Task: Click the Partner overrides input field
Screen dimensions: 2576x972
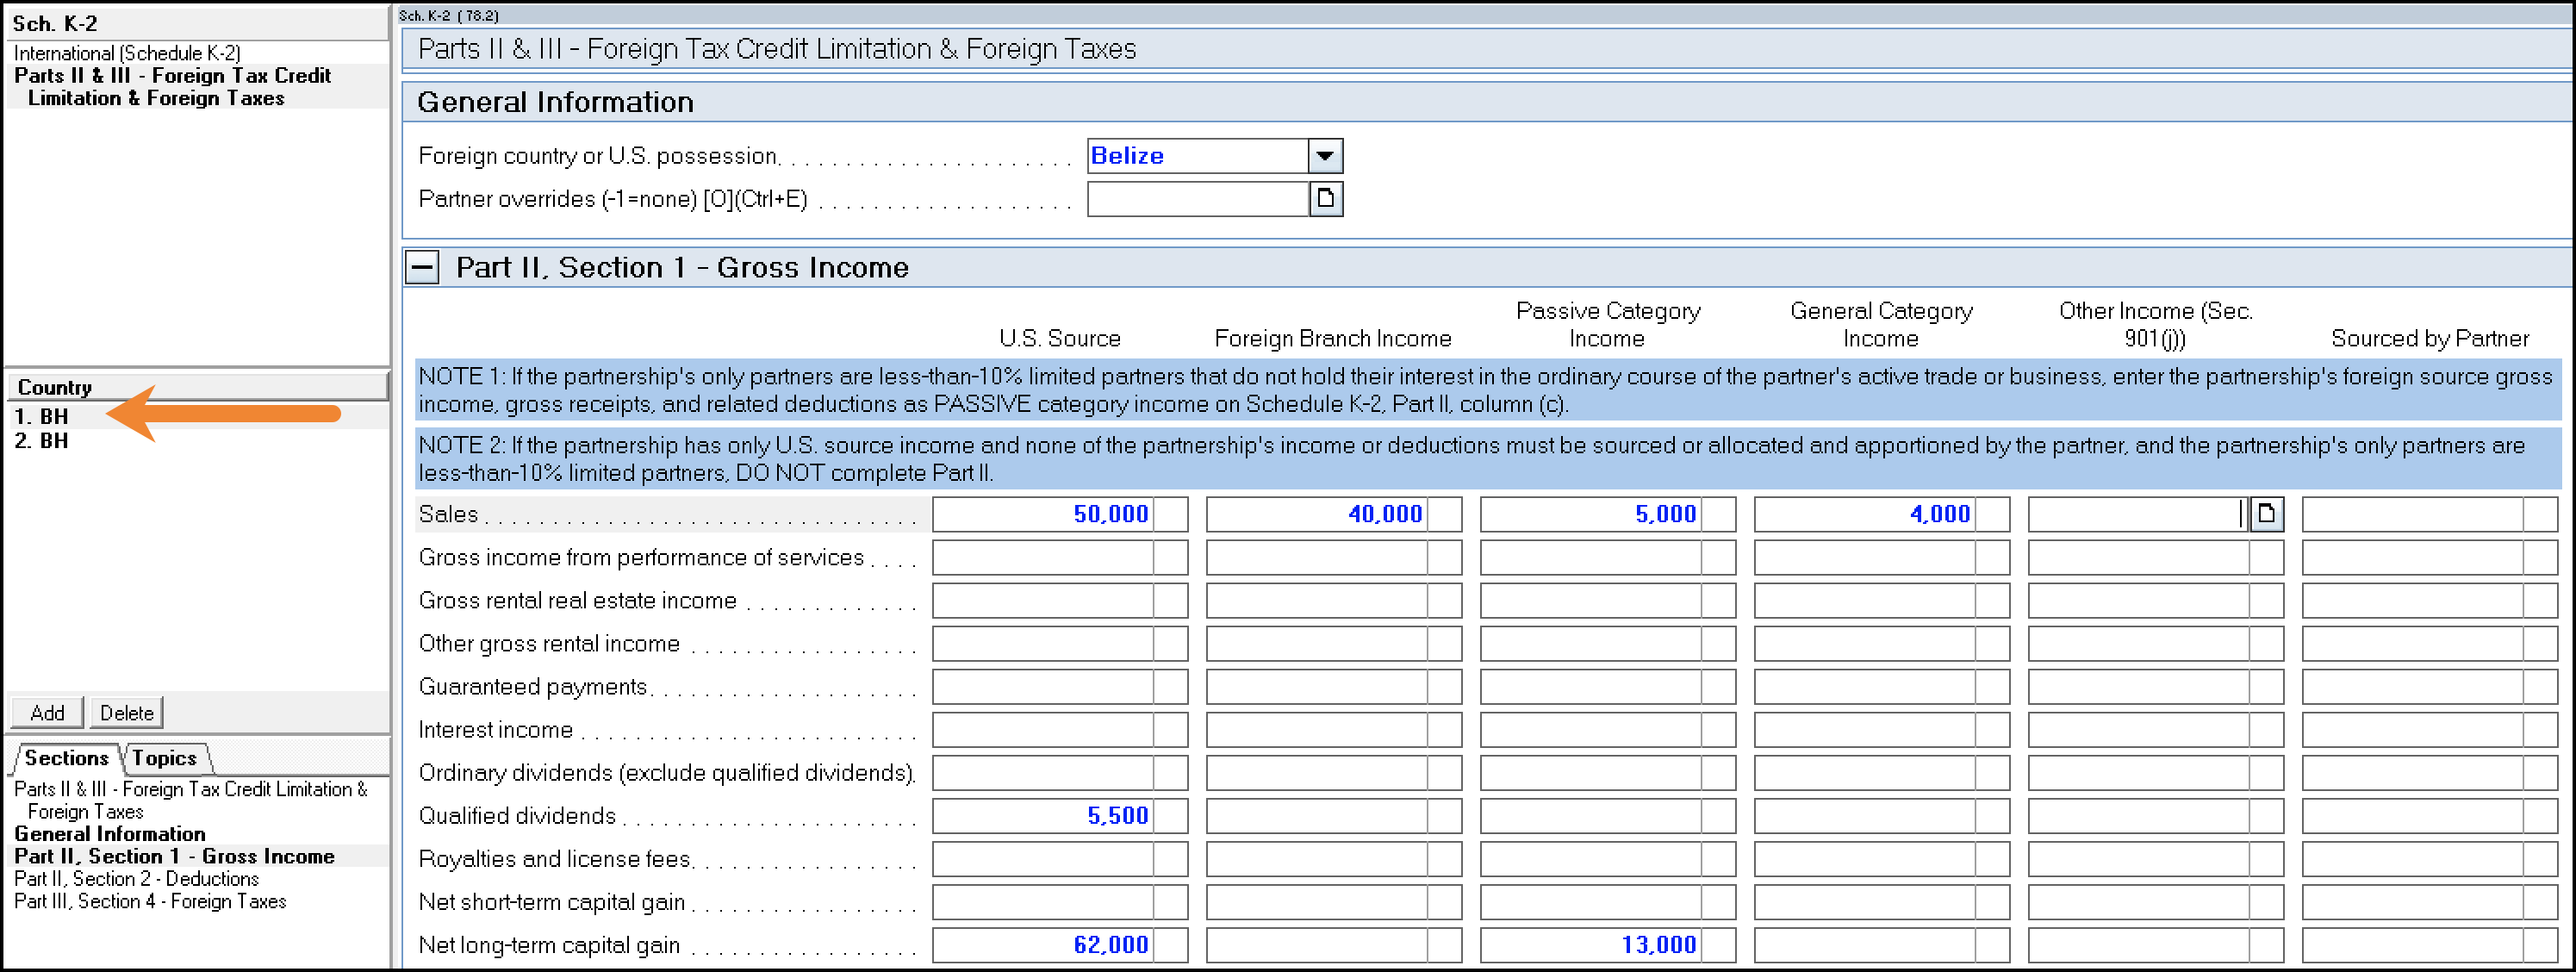Action: pyautogui.click(x=1198, y=199)
